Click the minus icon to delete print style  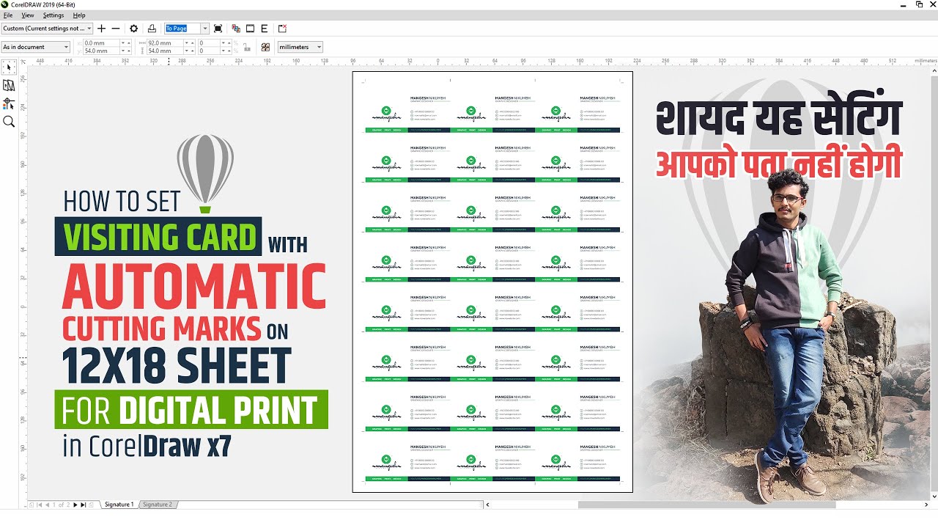tap(115, 29)
